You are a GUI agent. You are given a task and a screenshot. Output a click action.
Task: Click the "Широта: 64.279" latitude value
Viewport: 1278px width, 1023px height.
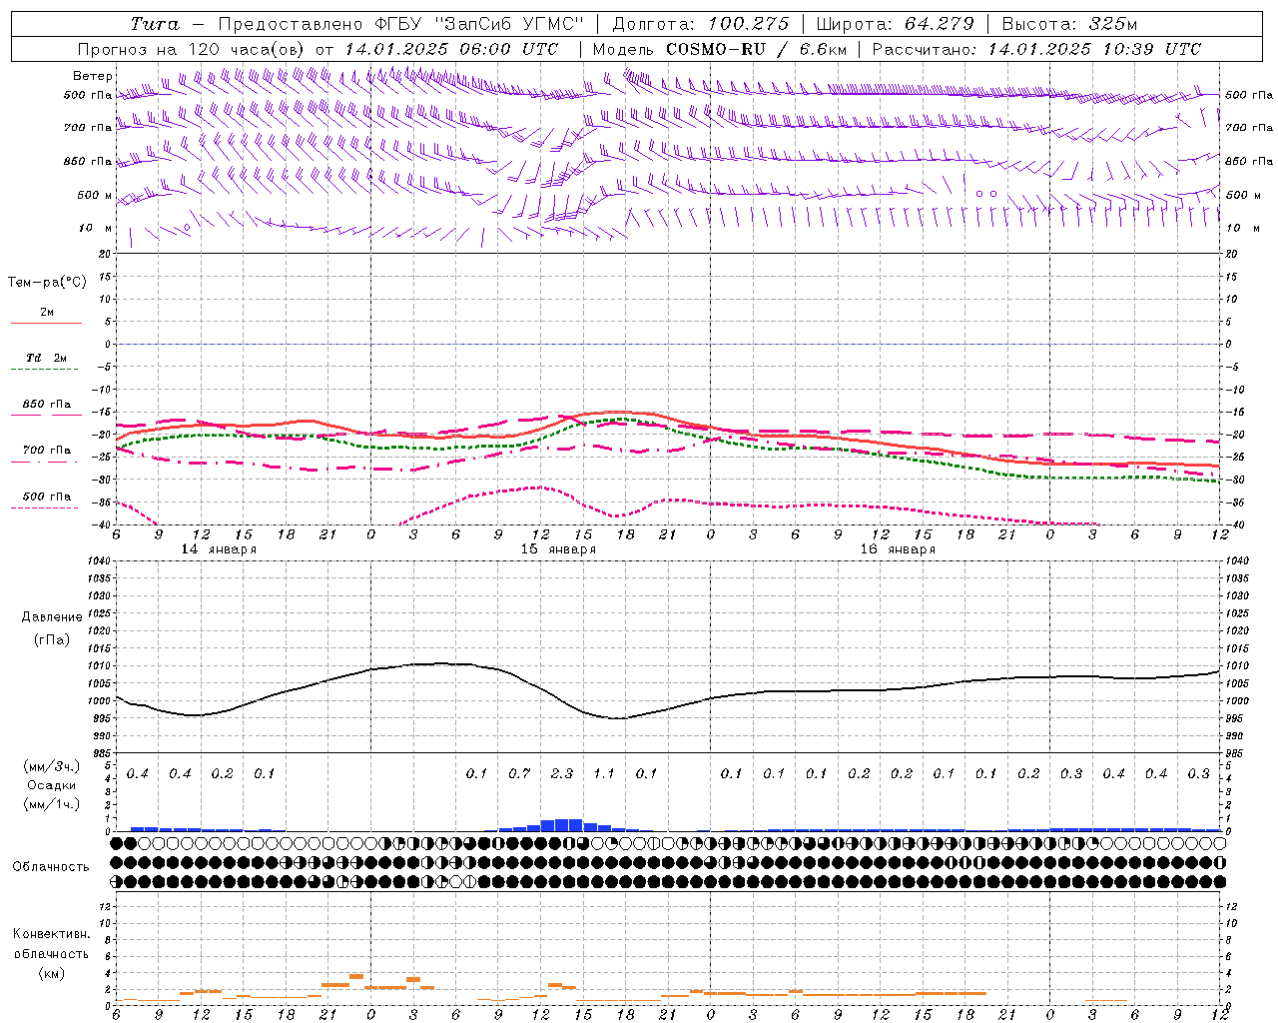[x=895, y=24]
